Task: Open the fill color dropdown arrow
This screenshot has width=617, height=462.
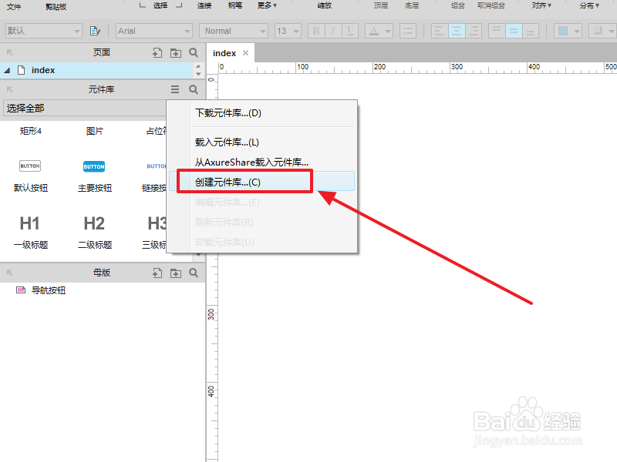Action: [577, 31]
